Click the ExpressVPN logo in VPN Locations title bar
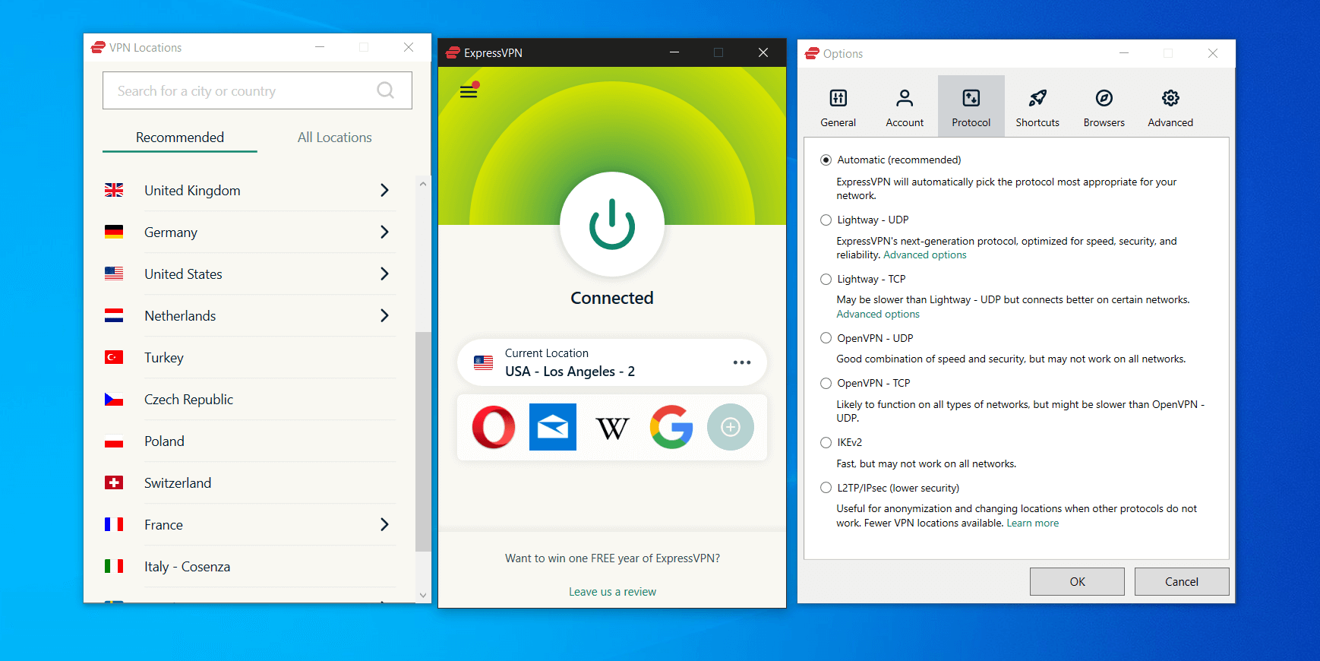Image resolution: width=1320 pixels, height=661 pixels. [x=98, y=47]
